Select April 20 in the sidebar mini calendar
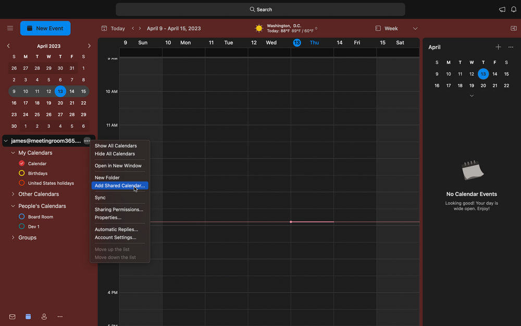 (x=60, y=103)
